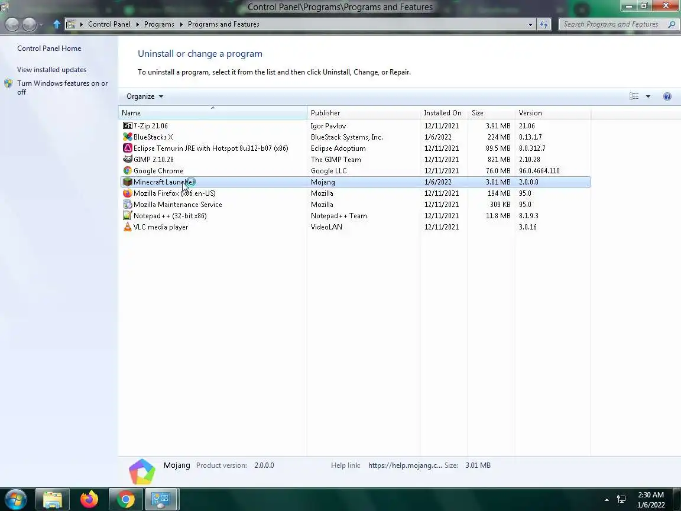The width and height of the screenshot is (681, 511).
Task: Sort by the Version column header
Action: coord(553,113)
